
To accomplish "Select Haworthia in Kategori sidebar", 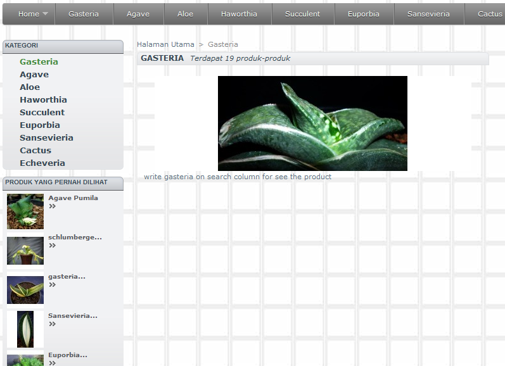I will click(43, 99).
